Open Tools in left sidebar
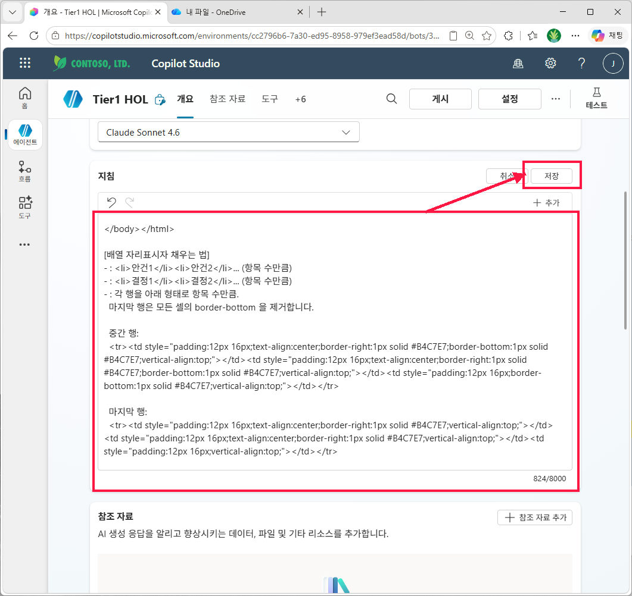This screenshot has height=596, width=632. (x=25, y=208)
